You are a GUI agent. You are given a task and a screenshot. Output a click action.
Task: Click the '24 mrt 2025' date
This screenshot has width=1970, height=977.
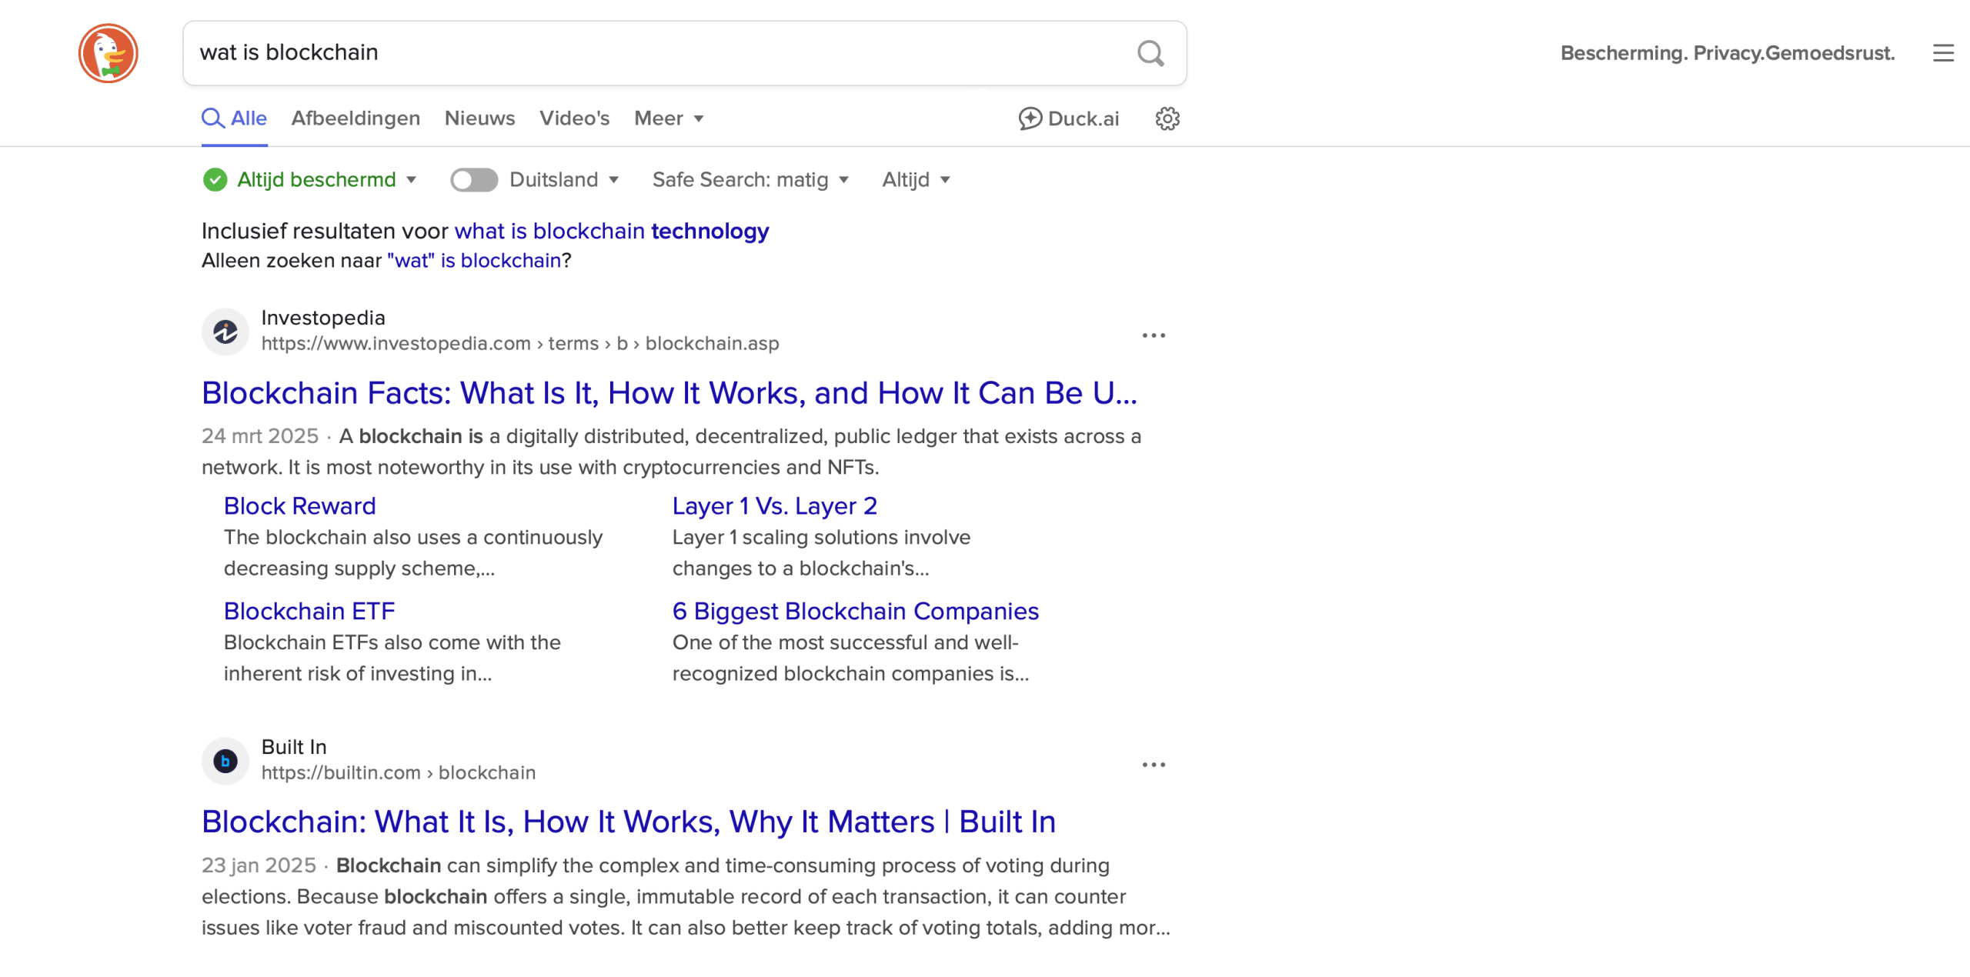click(x=260, y=436)
